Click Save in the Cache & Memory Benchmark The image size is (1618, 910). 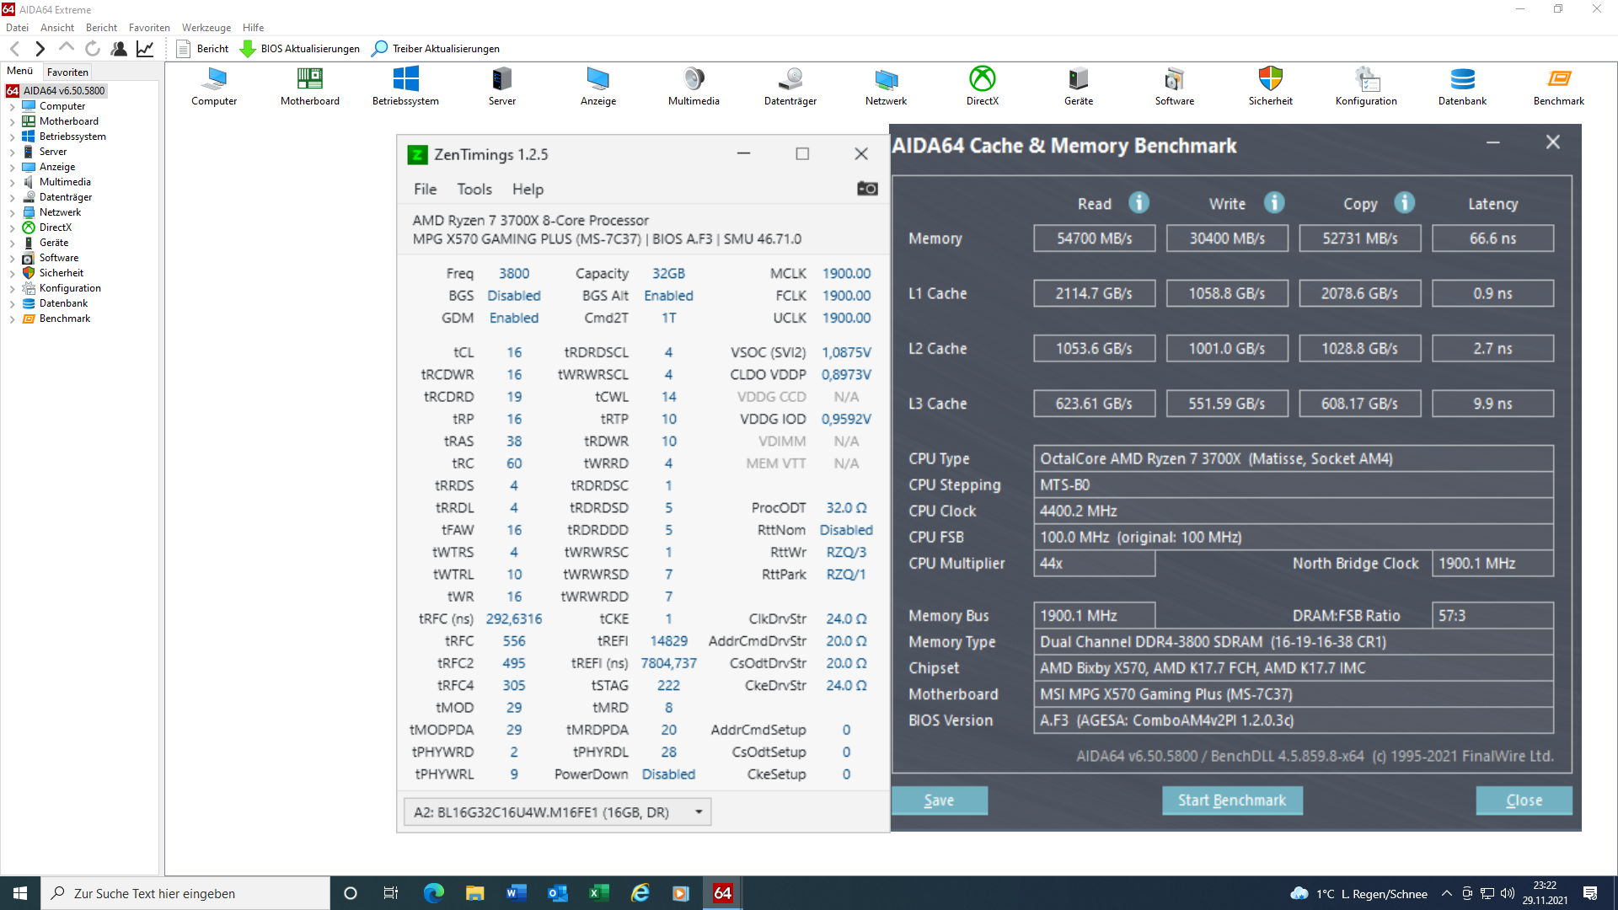click(940, 800)
